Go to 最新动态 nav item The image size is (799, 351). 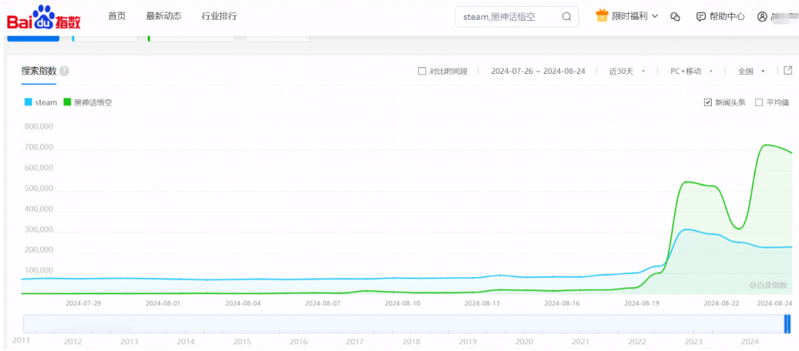[x=163, y=16]
